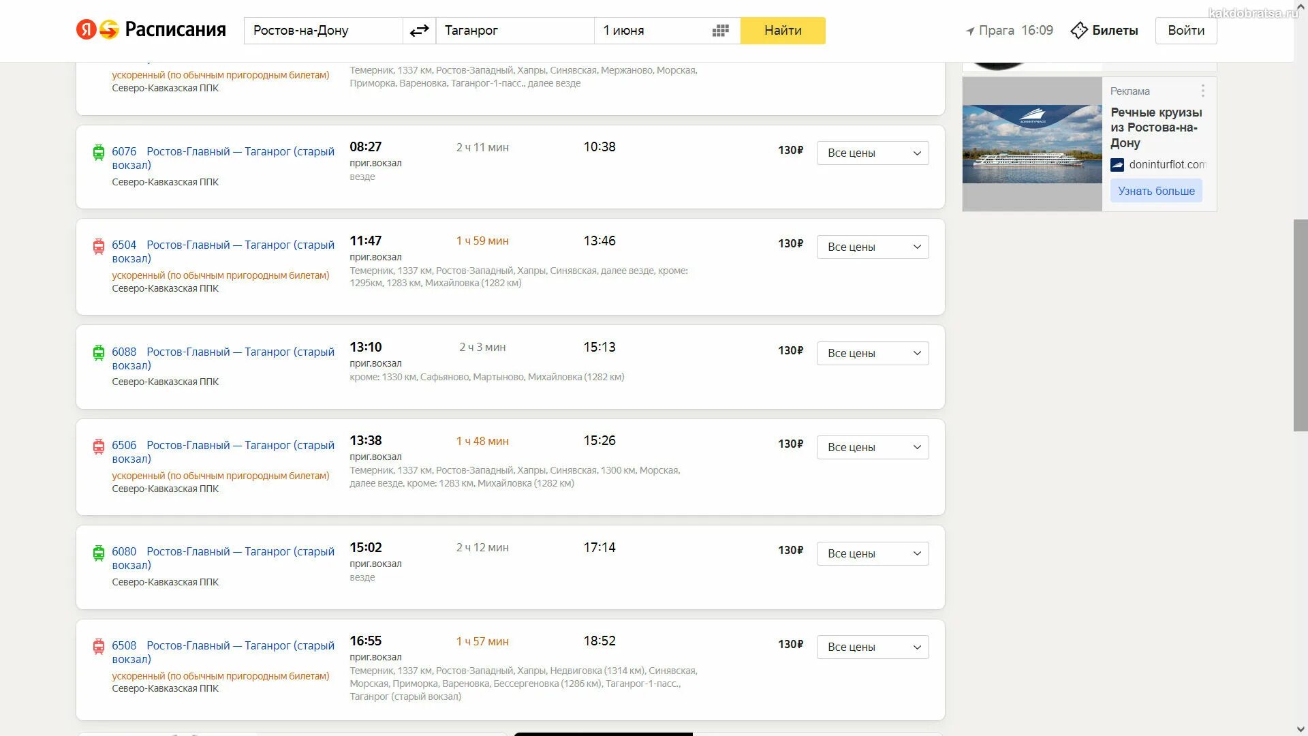Click the train icon for route 6506
This screenshot has height=736, width=1308.
(x=97, y=446)
